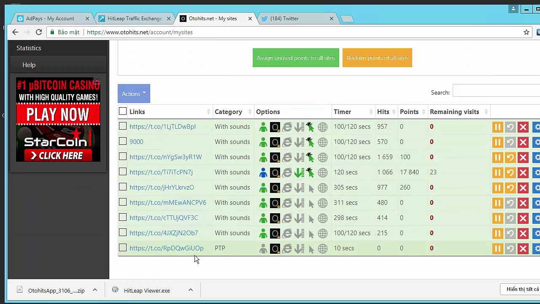This screenshot has width=540, height=304.
Task: Click down arrow icon in 1LjTLDwBpI row
Action: click(299, 127)
